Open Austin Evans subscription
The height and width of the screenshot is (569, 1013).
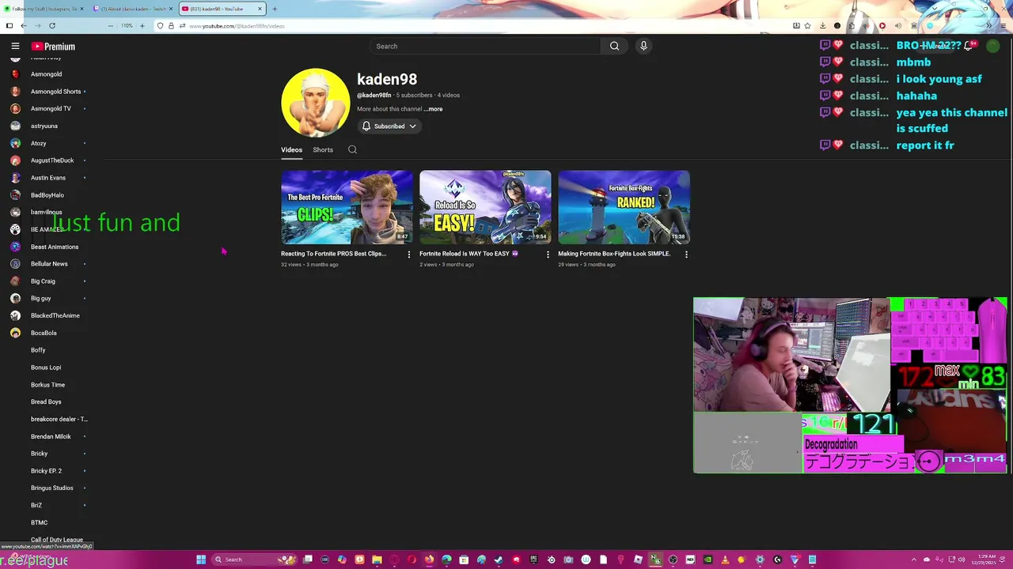pyautogui.click(x=47, y=178)
